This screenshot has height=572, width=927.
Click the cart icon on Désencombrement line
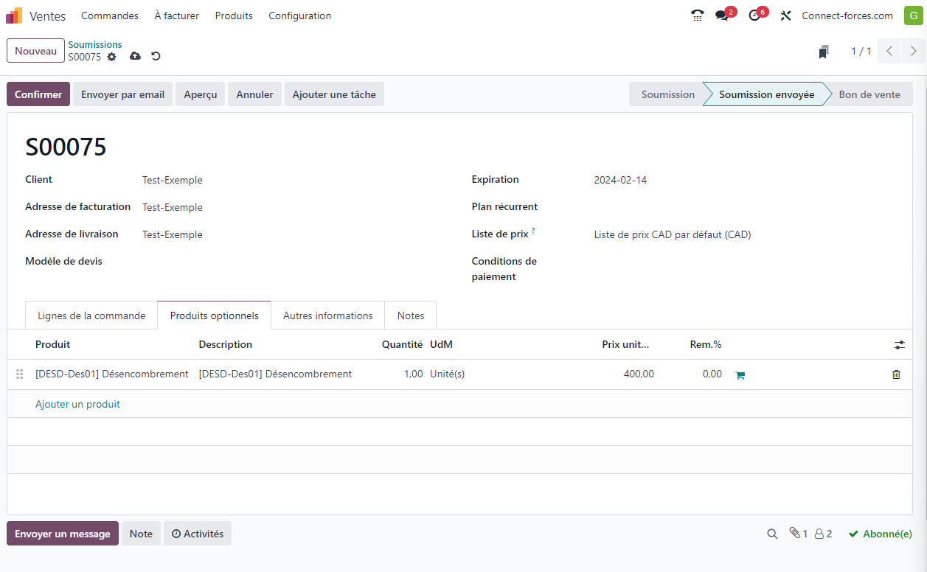point(740,375)
